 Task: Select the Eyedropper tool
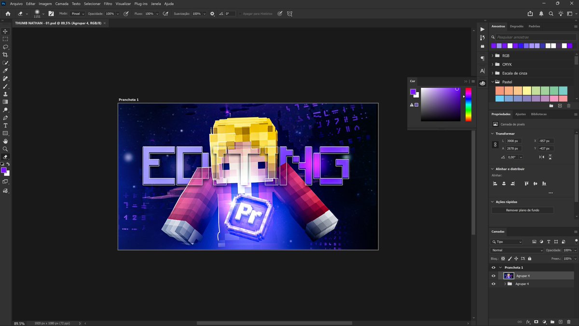pyautogui.click(x=5, y=71)
